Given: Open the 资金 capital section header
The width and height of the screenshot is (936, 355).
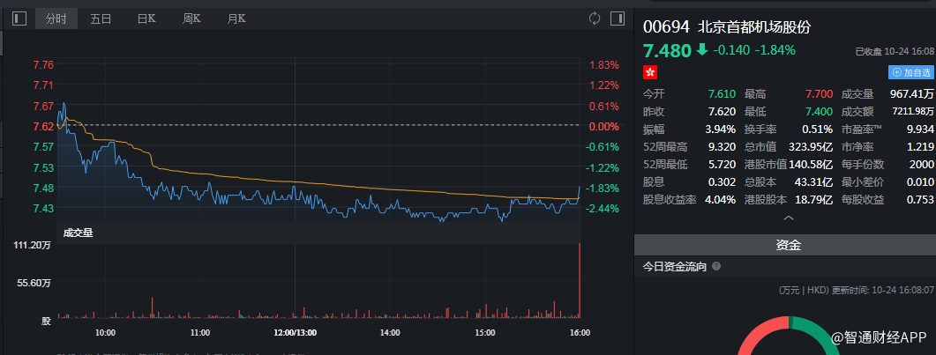Looking at the screenshot, I should 789,246.
